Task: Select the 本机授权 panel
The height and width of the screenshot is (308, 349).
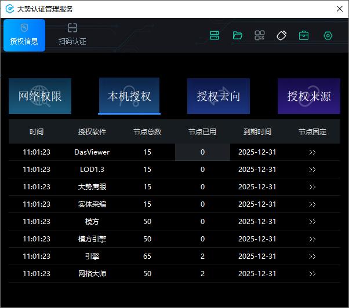Action: click(x=129, y=96)
